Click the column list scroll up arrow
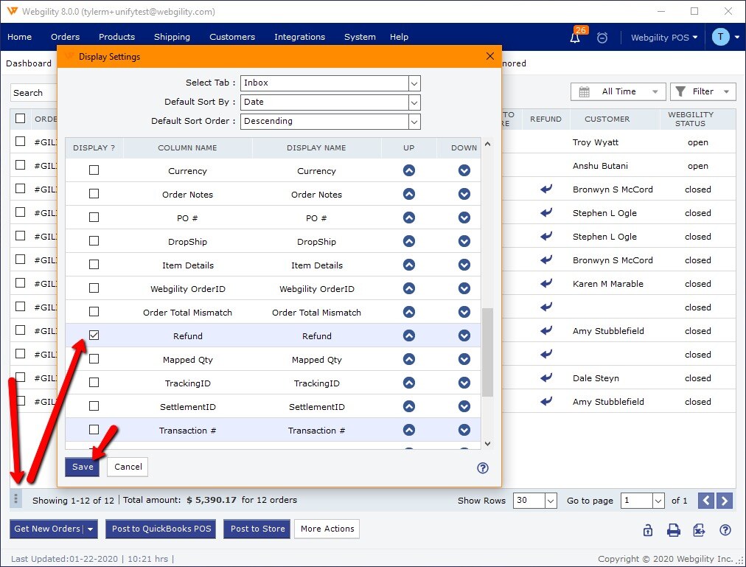746x567 pixels. [487, 144]
